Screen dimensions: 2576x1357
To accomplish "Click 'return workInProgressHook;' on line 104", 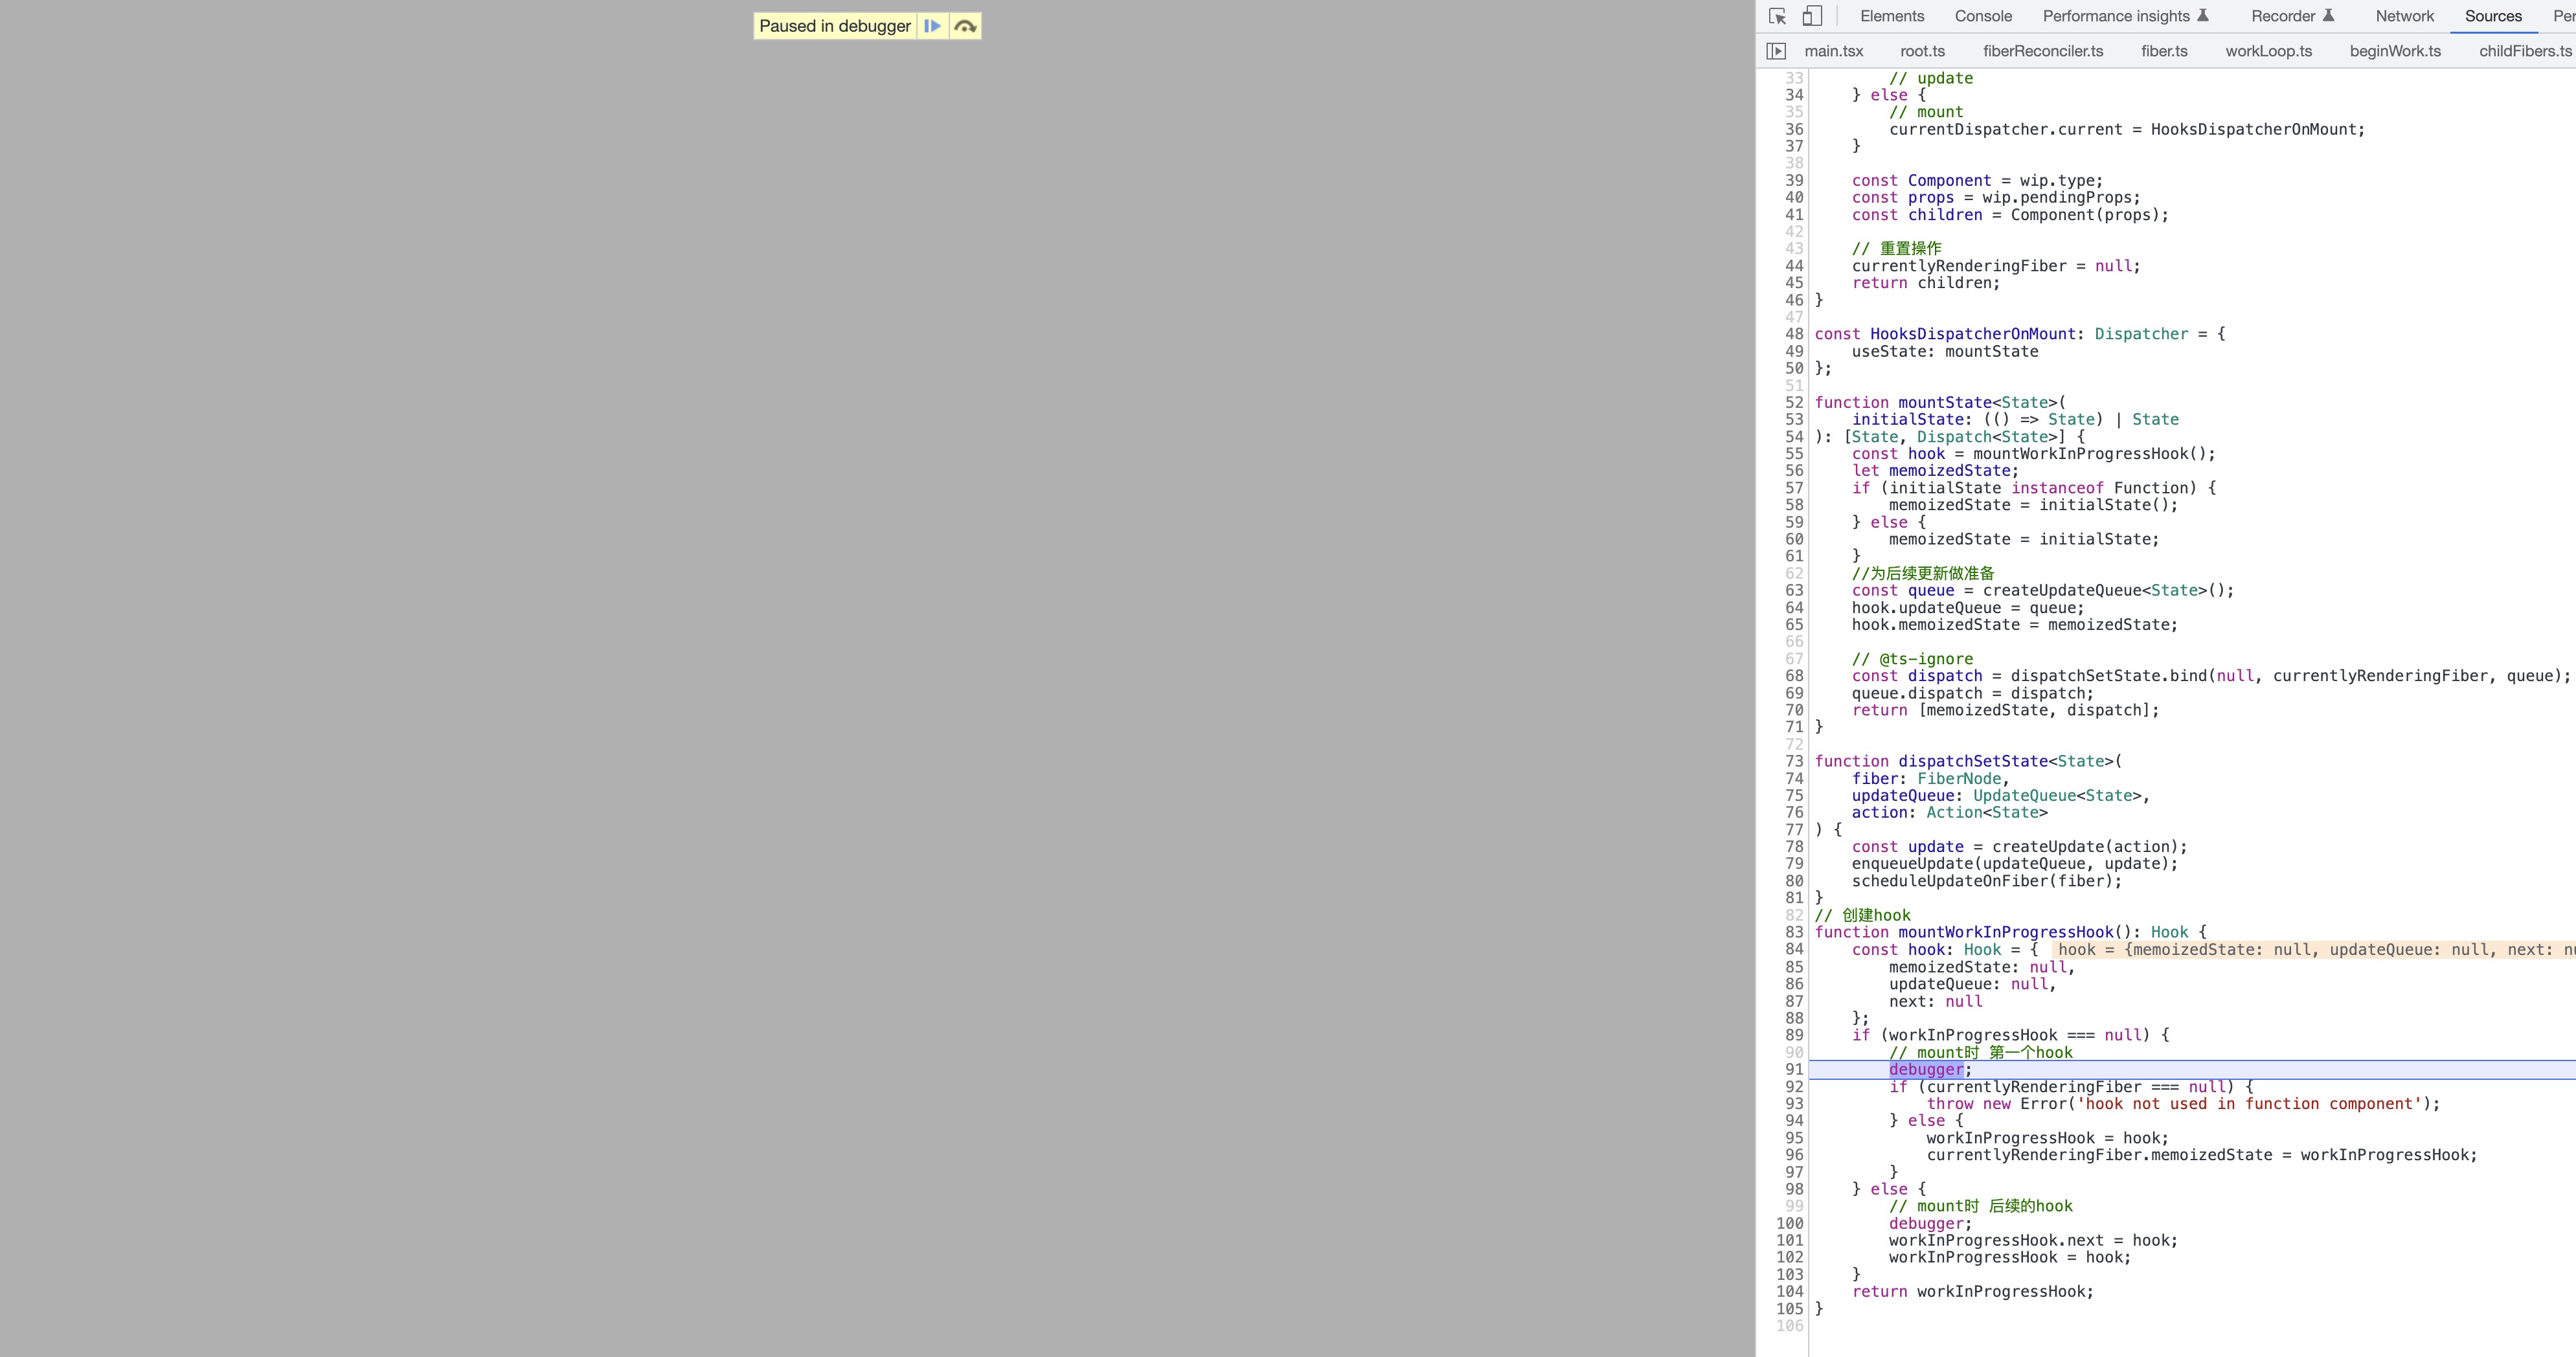I will pyautogui.click(x=1972, y=1291).
